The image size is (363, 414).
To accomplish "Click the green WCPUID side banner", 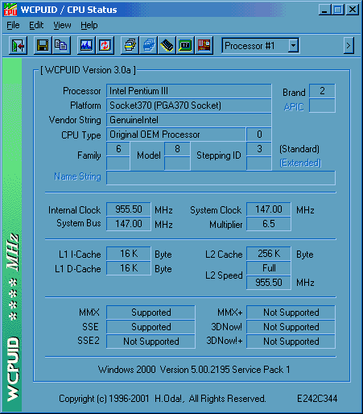I will [12, 234].
